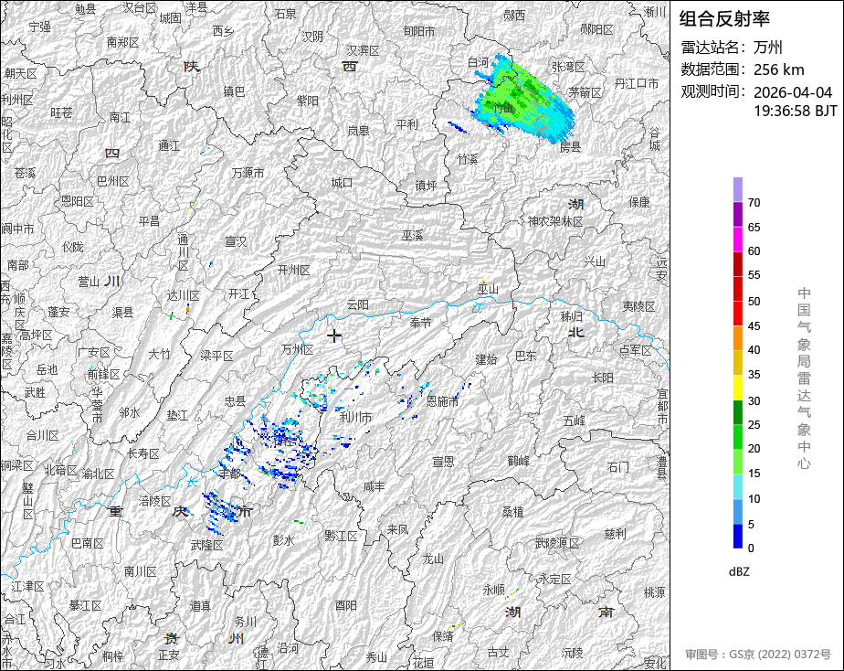Click the 恩施市 label on the map
Screen dimensions: 844x671
(x=442, y=401)
